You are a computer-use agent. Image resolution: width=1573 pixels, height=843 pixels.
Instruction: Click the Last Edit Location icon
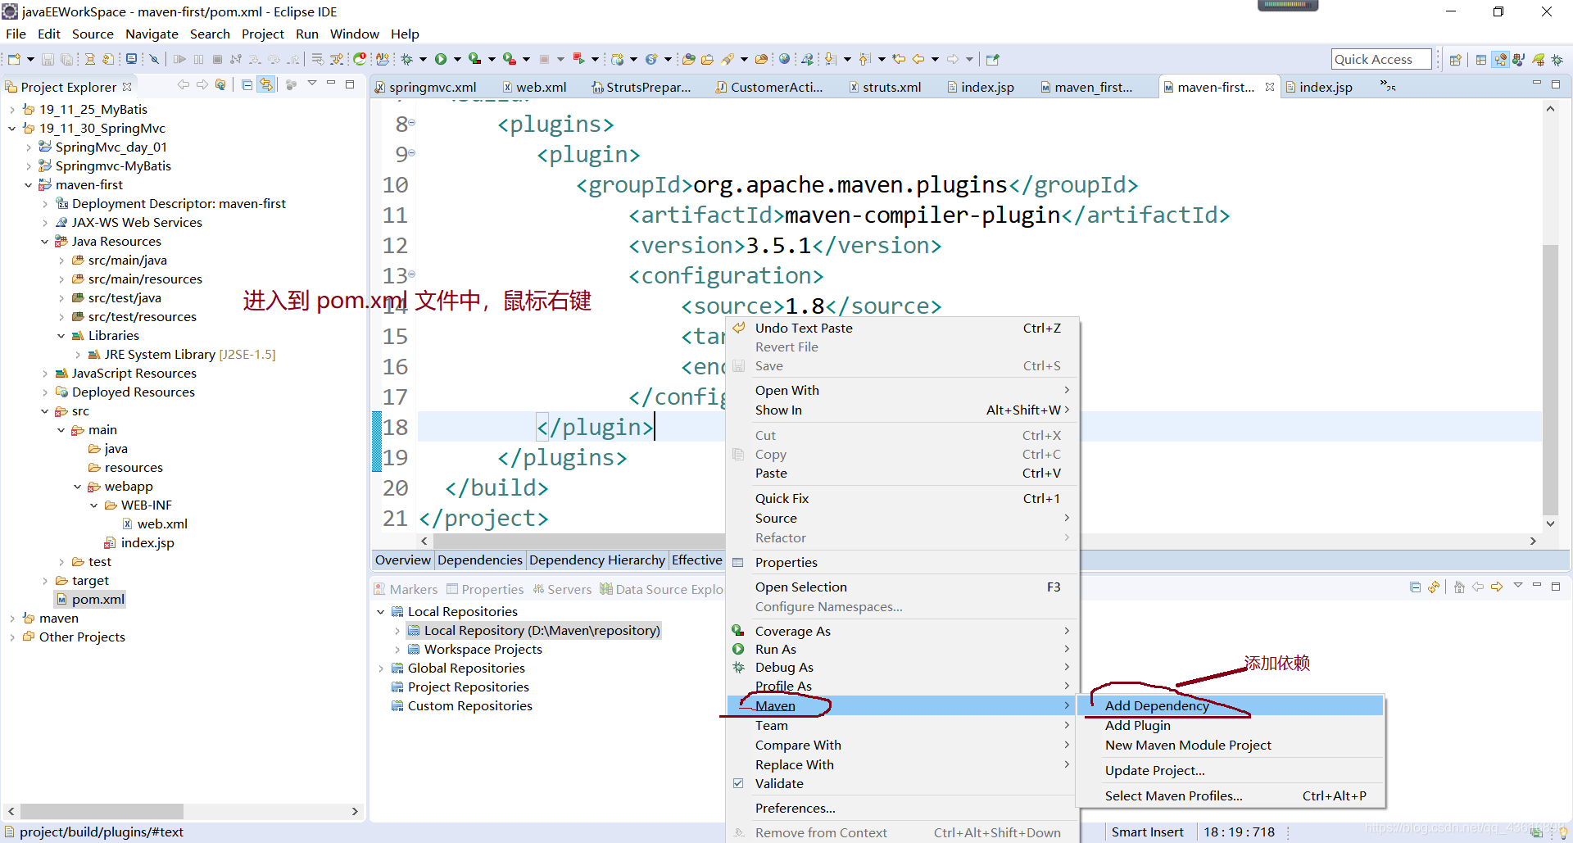pyautogui.click(x=899, y=59)
